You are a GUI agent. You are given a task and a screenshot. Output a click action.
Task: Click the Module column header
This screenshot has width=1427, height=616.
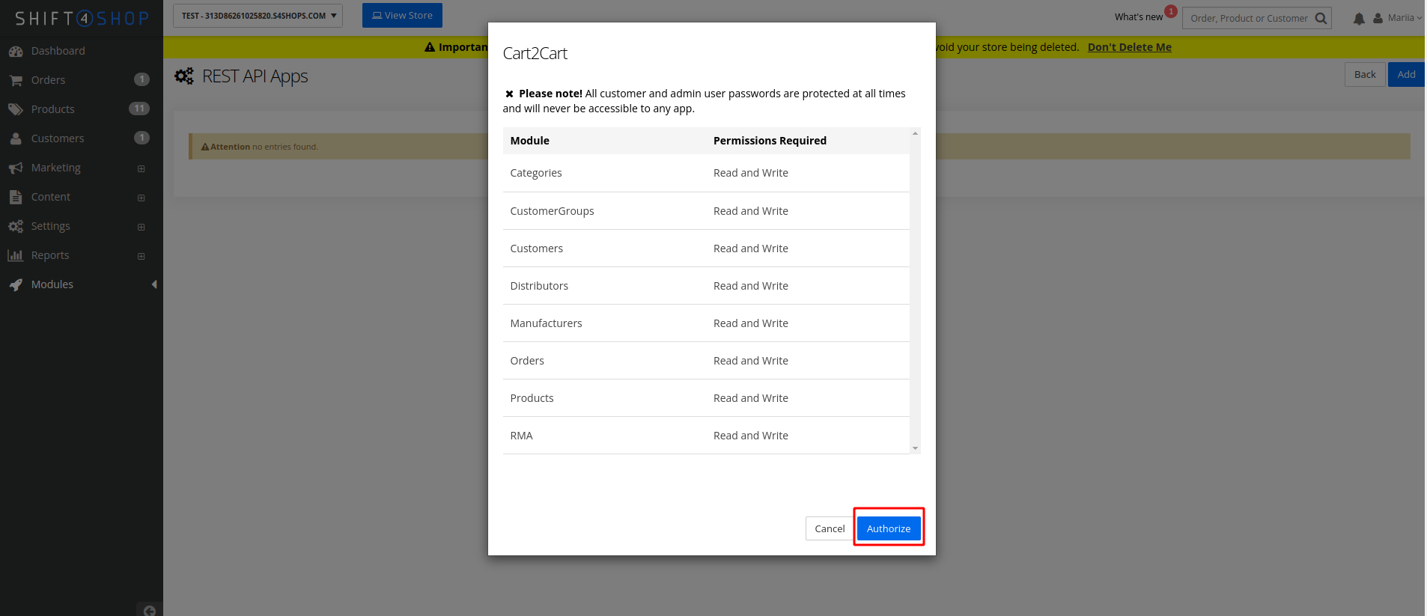click(x=529, y=141)
